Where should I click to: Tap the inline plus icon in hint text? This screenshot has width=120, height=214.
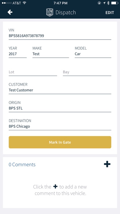tap(55, 187)
